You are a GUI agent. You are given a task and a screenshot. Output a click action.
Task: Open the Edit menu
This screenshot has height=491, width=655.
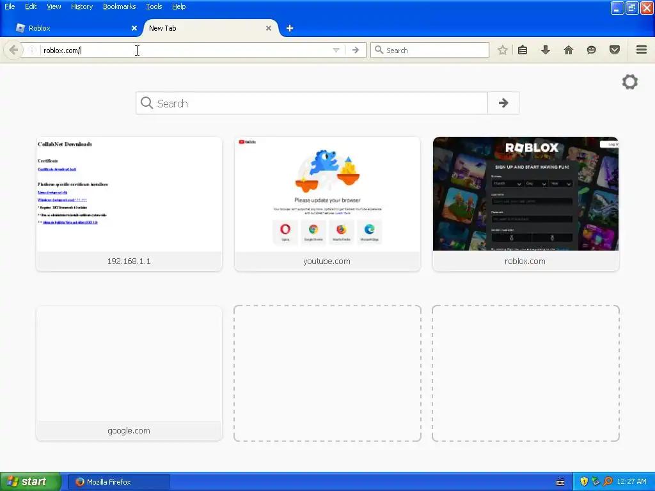(x=31, y=6)
